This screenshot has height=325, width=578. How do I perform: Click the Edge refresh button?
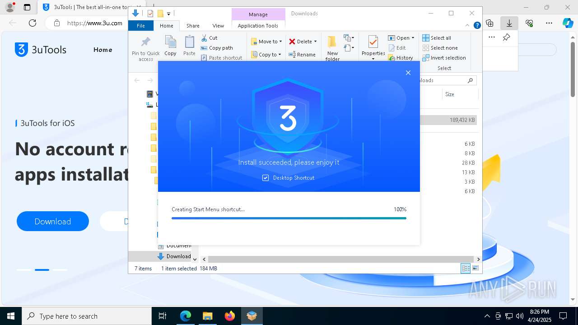tap(33, 23)
